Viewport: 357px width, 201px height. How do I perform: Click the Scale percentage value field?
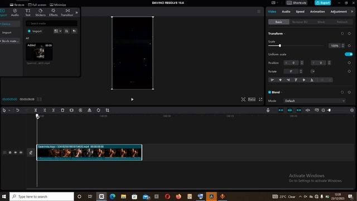pos(335,46)
